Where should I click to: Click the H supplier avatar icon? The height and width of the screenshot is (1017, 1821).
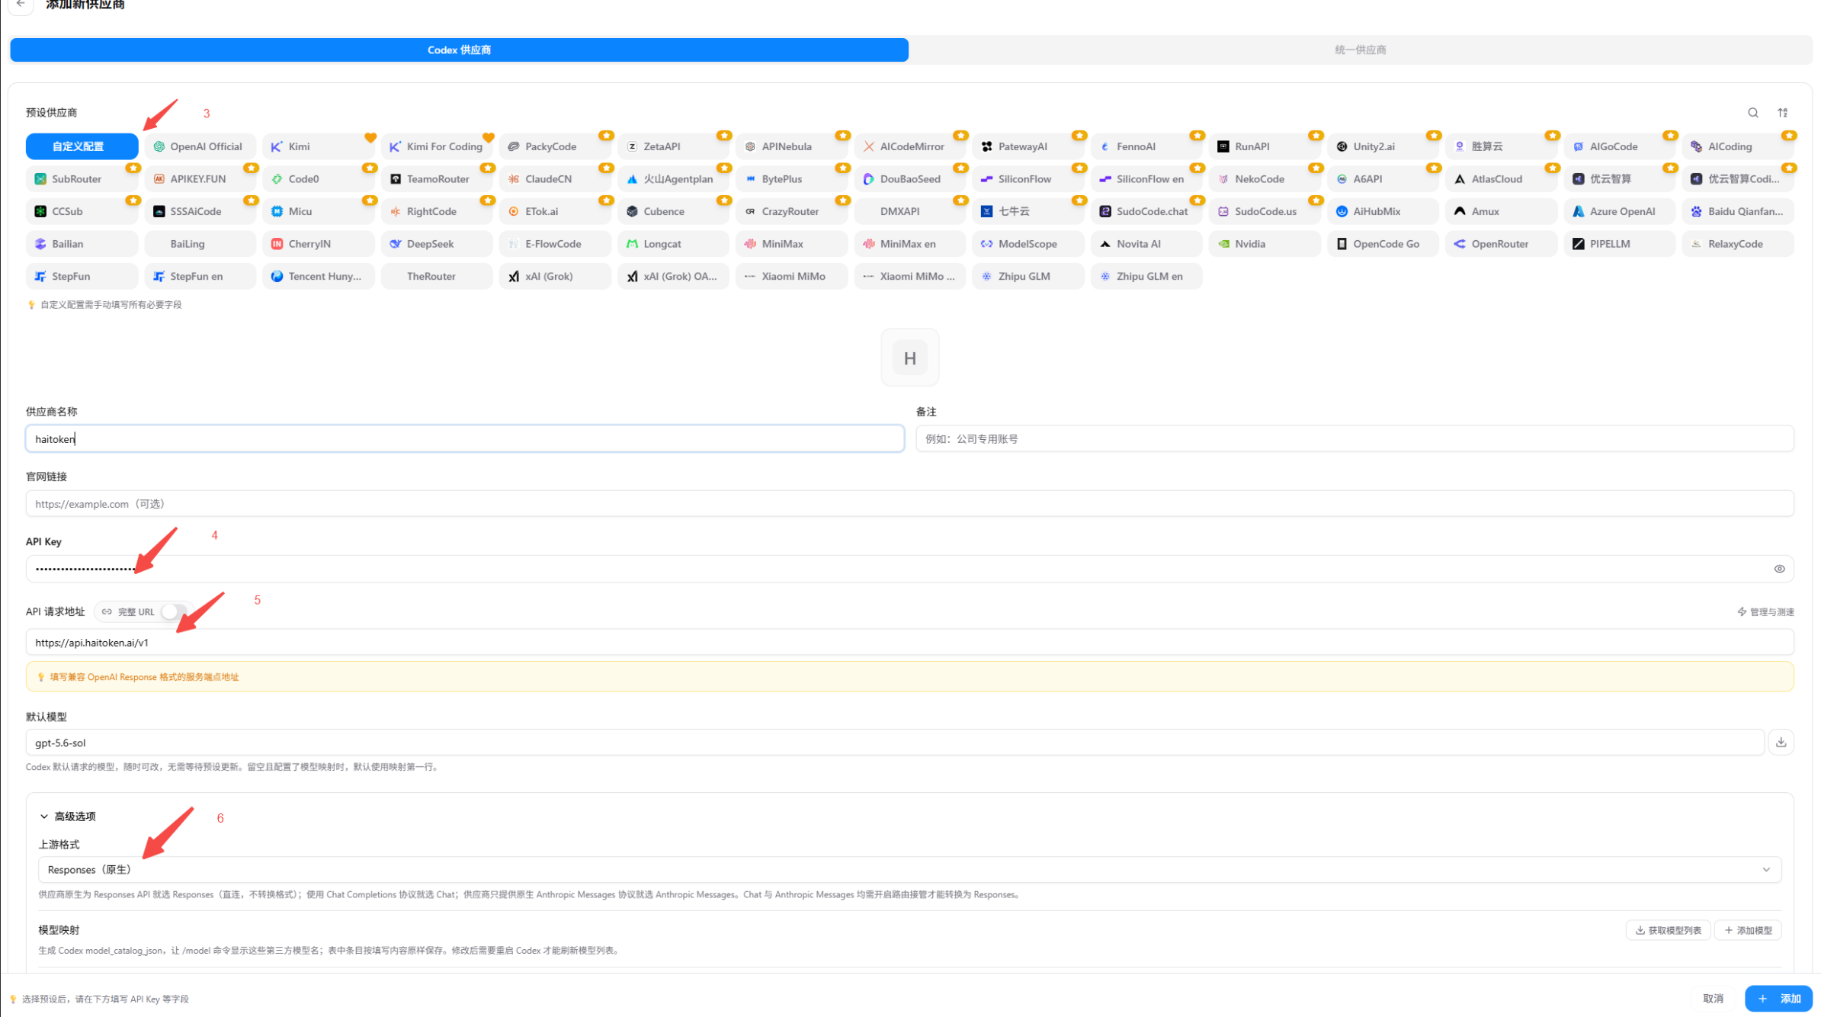point(910,358)
